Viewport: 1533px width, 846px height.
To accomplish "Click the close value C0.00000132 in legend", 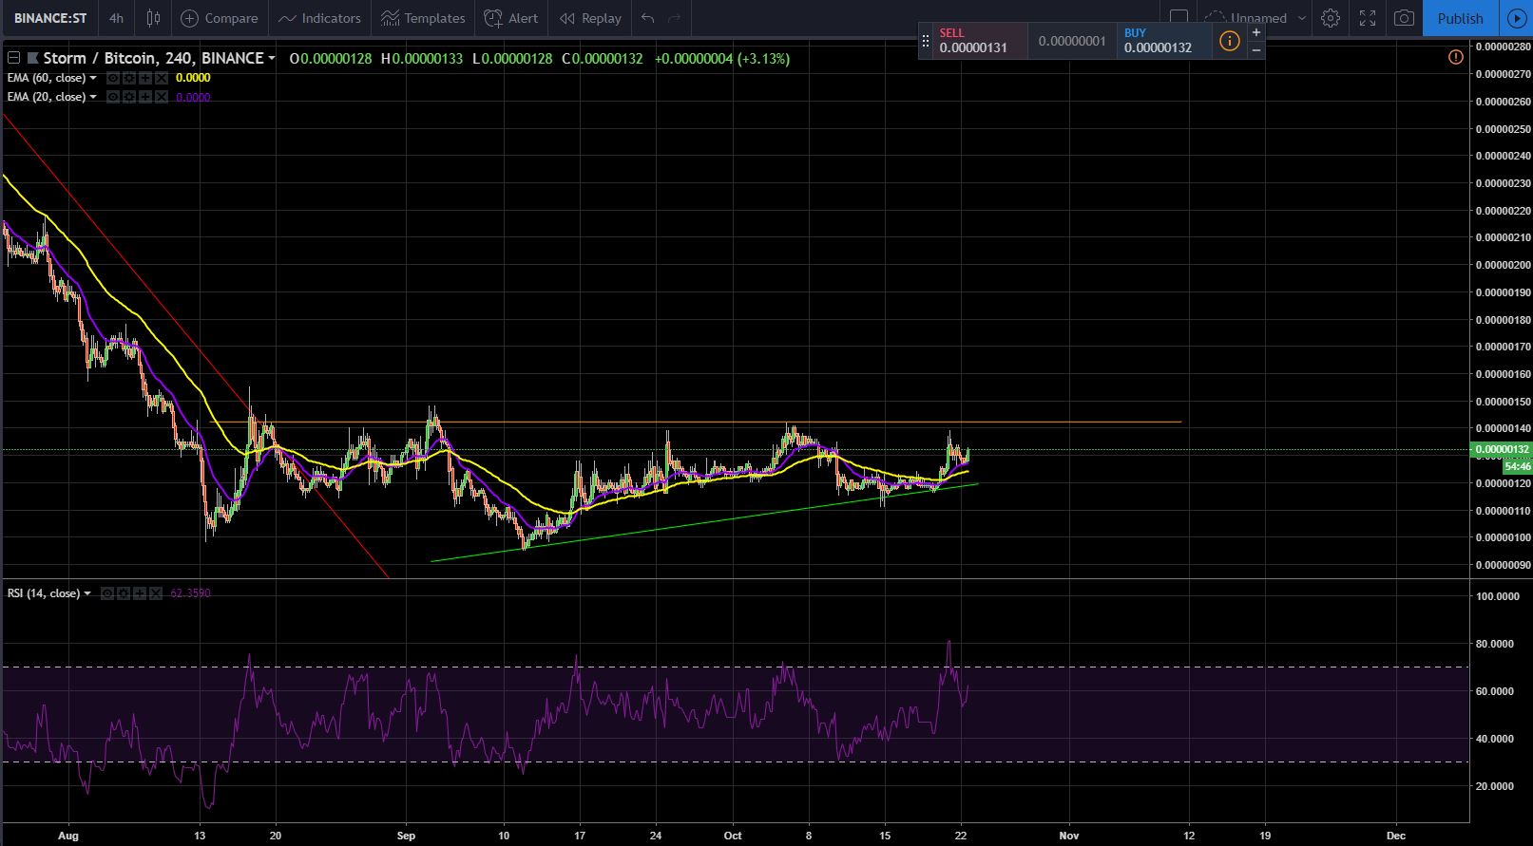I will [x=603, y=59].
